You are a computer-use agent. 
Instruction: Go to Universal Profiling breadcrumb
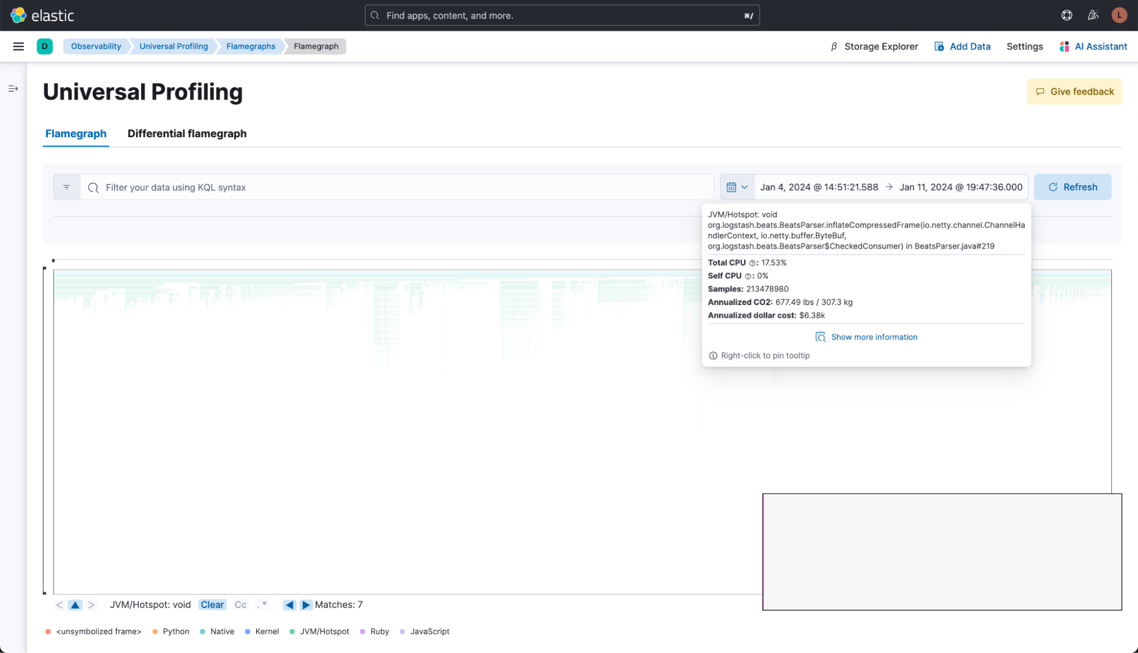(x=174, y=47)
